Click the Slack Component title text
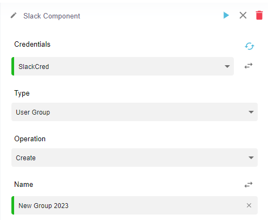Image resolution: width=268 pixels, height=220 pixels. click(52, 16)
